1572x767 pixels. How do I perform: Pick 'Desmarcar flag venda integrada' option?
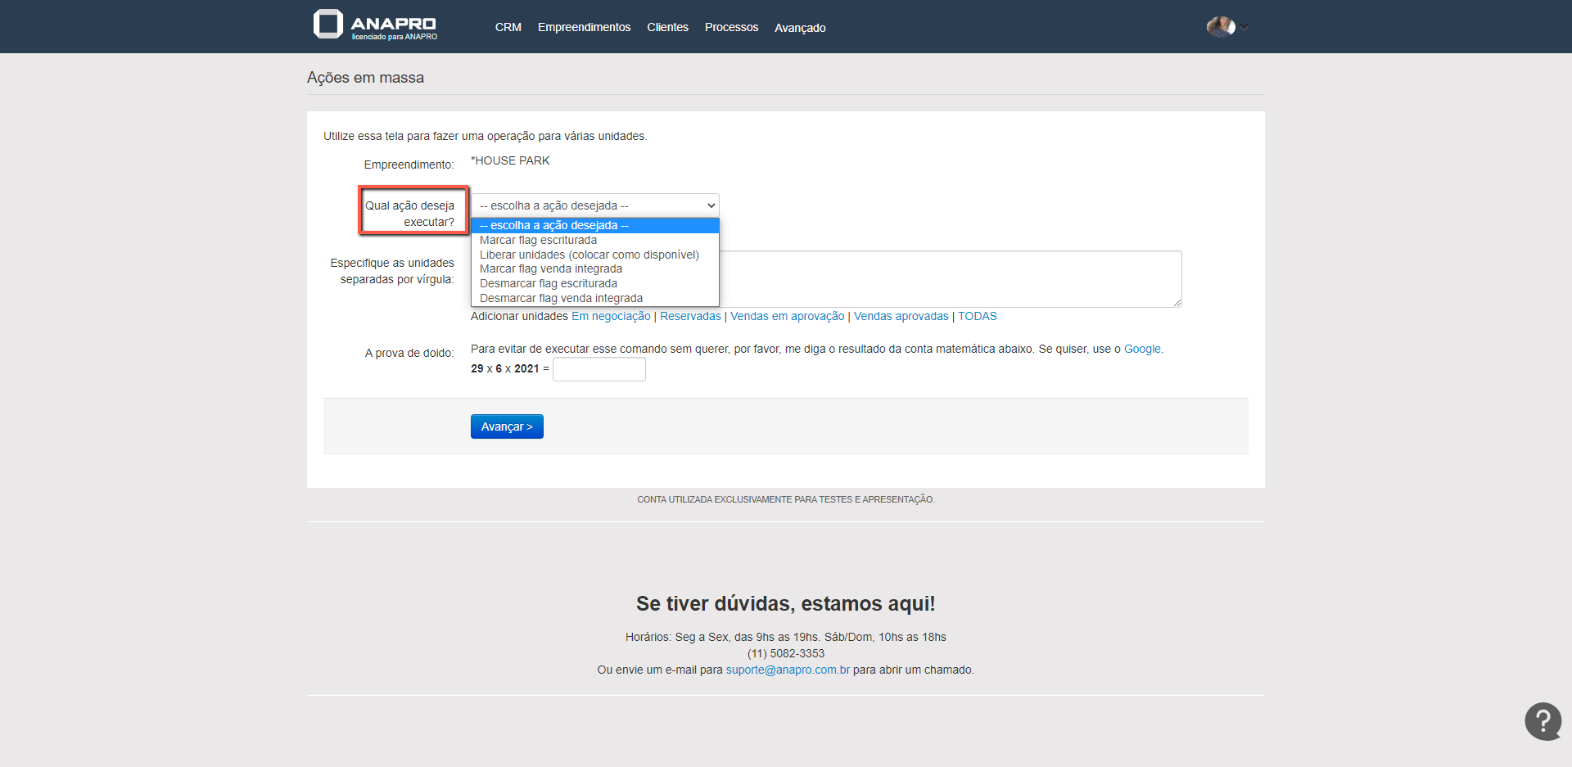(561, 299)
